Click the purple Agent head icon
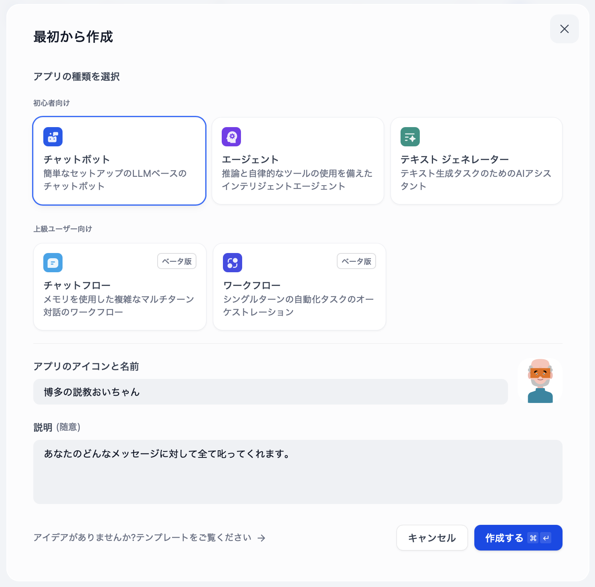This screenshot has height=587, width=595. pos(231,137)
